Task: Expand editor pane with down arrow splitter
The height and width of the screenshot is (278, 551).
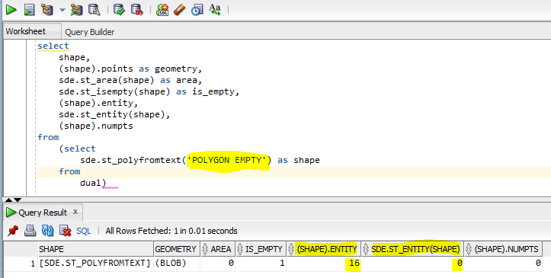Action: pyautogui.click(x=18, y=200)
